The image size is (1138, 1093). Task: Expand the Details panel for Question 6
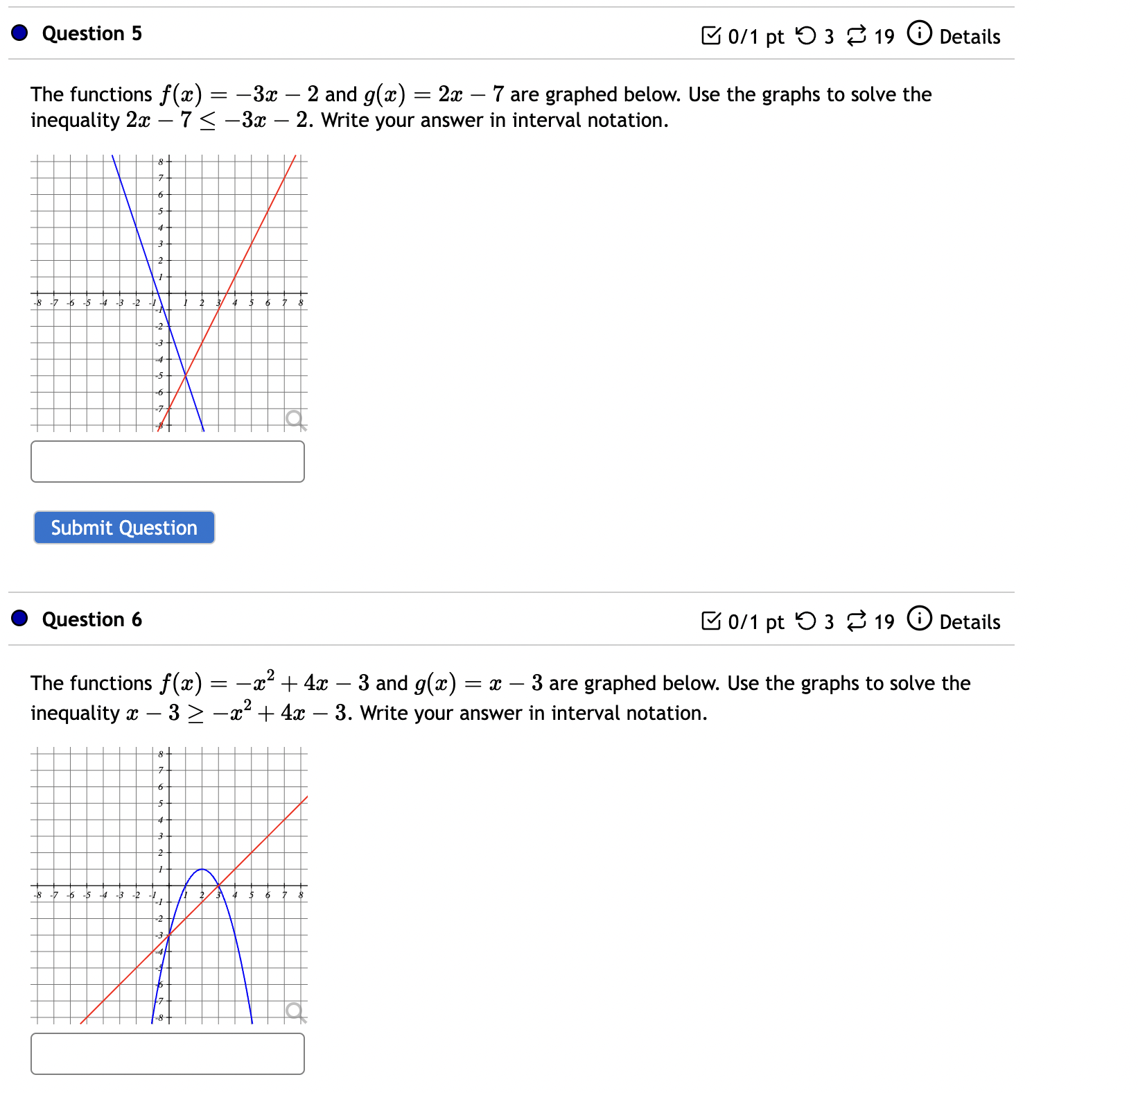(969, 623)
